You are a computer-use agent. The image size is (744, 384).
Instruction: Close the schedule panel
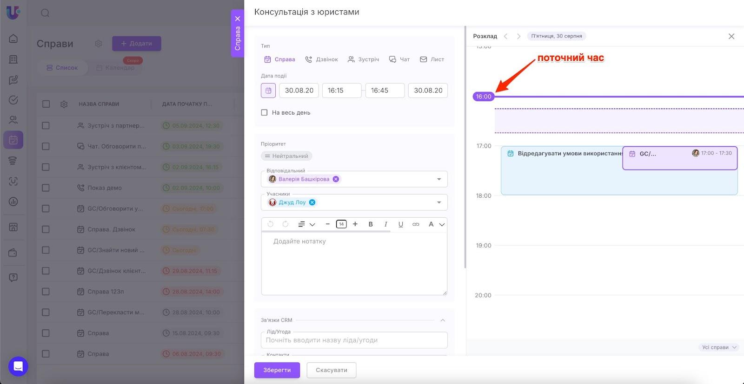731,36
